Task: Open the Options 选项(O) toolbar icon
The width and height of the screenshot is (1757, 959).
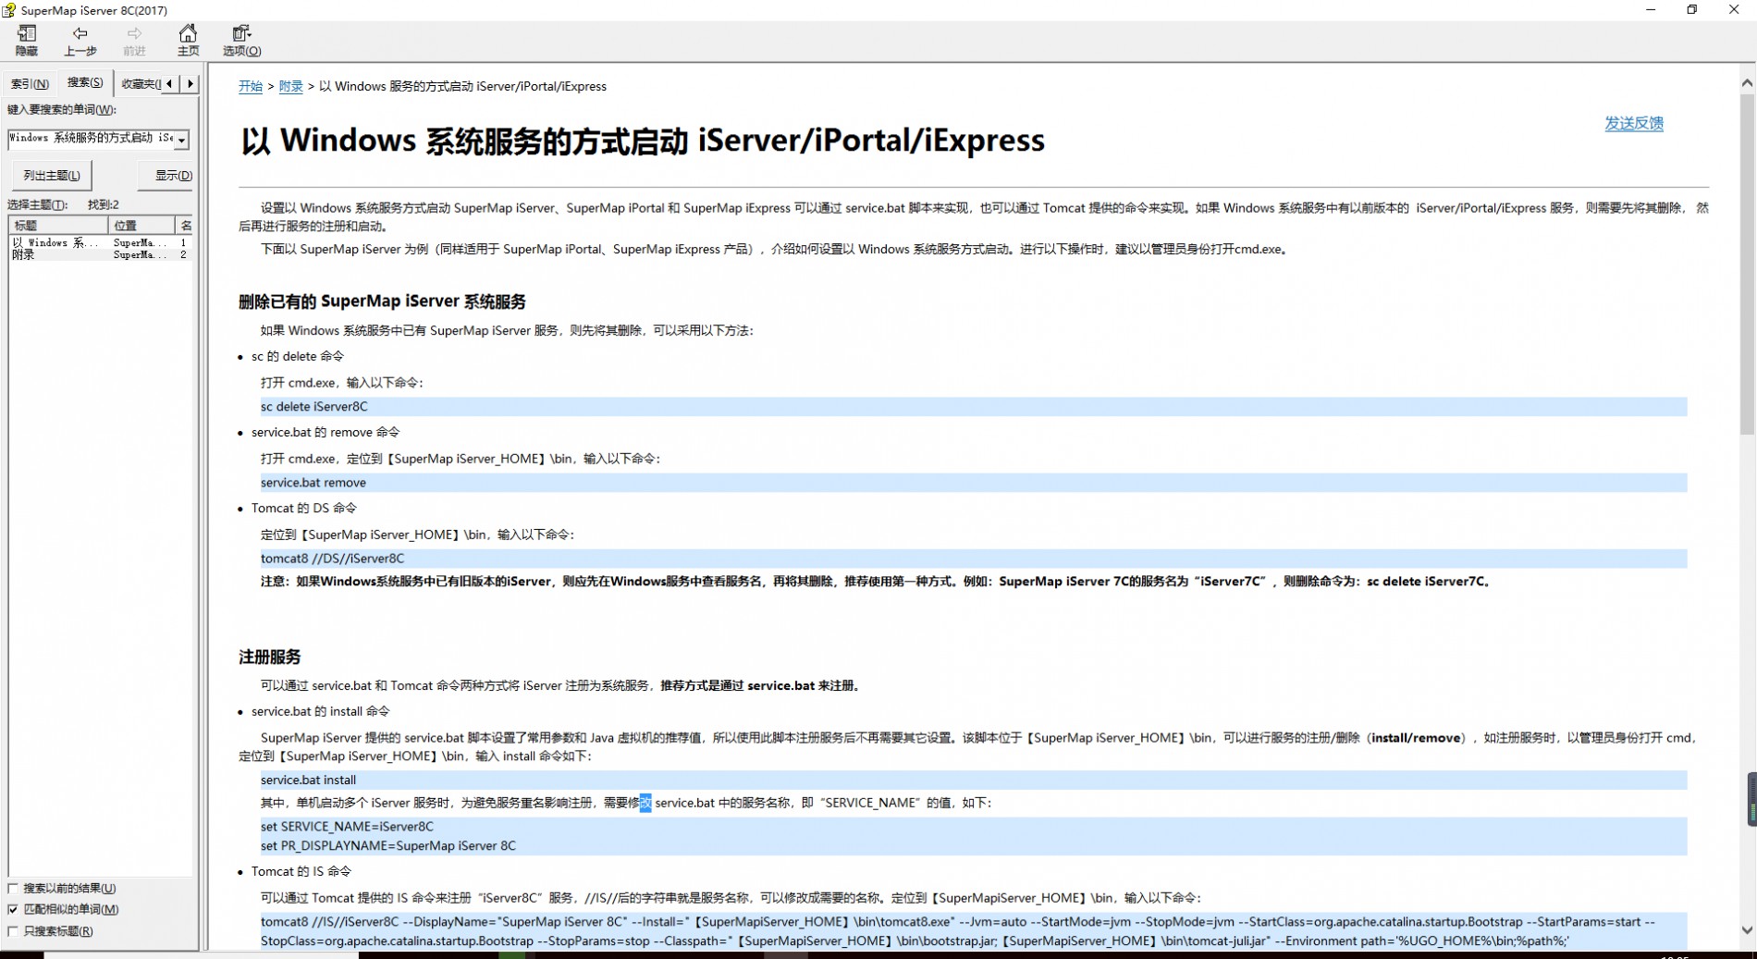Action: coord(241,41)
